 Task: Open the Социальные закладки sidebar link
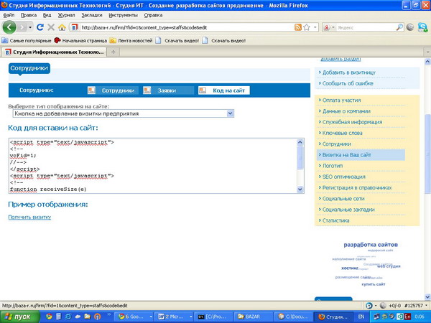tap(348, 210)
